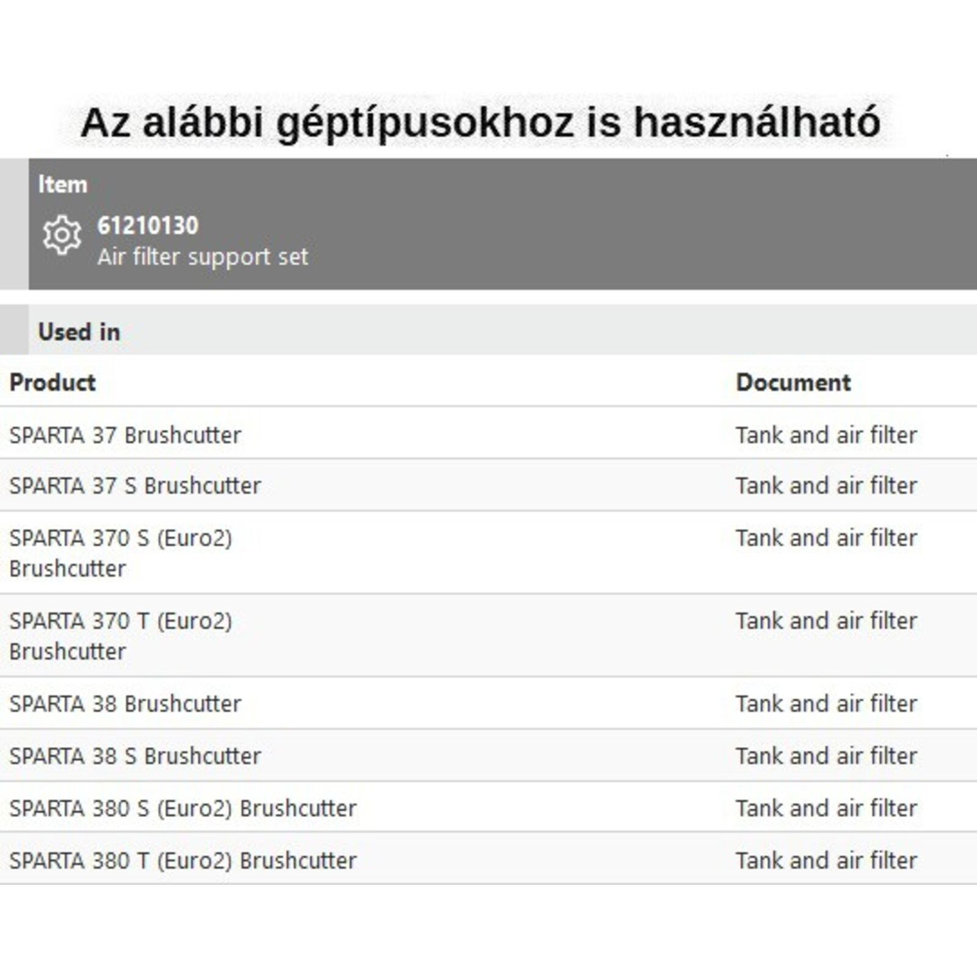Open Tank and air filter for SPARTA 37 S
977x977 pixels.
coord(826,486)
